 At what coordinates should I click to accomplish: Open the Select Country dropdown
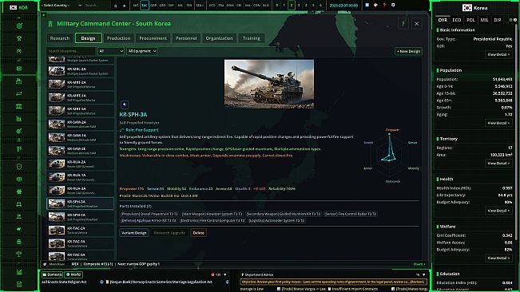(x=62, y=6)
